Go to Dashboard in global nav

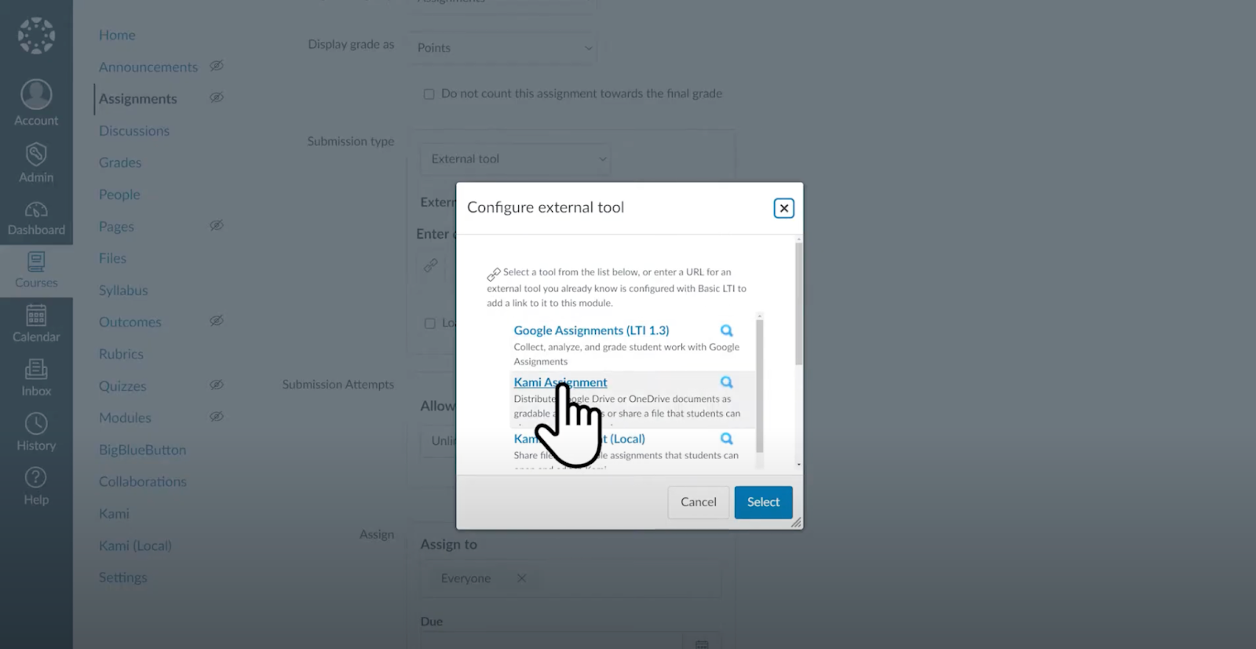(36, 217)
